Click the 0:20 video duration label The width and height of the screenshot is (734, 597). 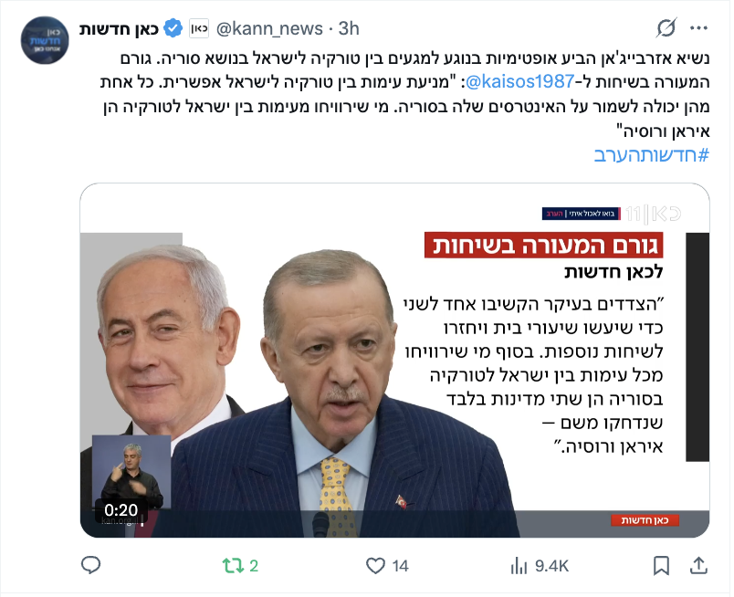click(121, 510)
